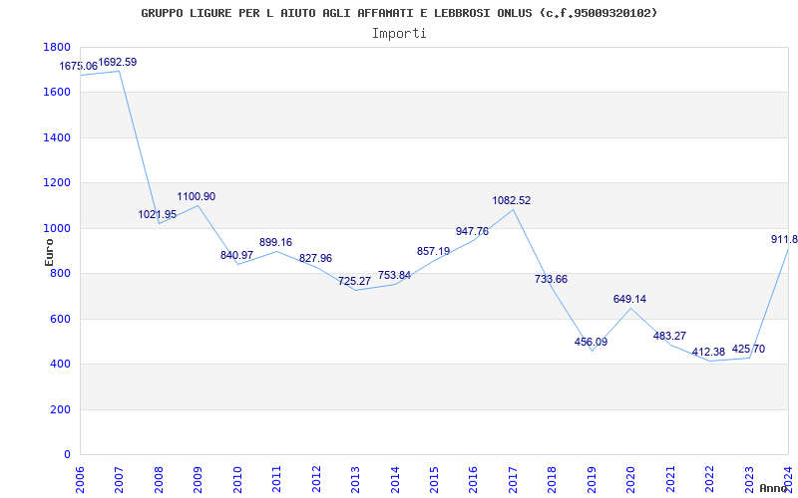Click the 483.27 value label

tap(669, 336)
